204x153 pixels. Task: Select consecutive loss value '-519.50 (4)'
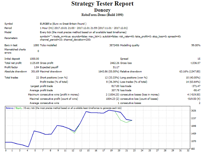pyautogui.click(x=194, y=99)
